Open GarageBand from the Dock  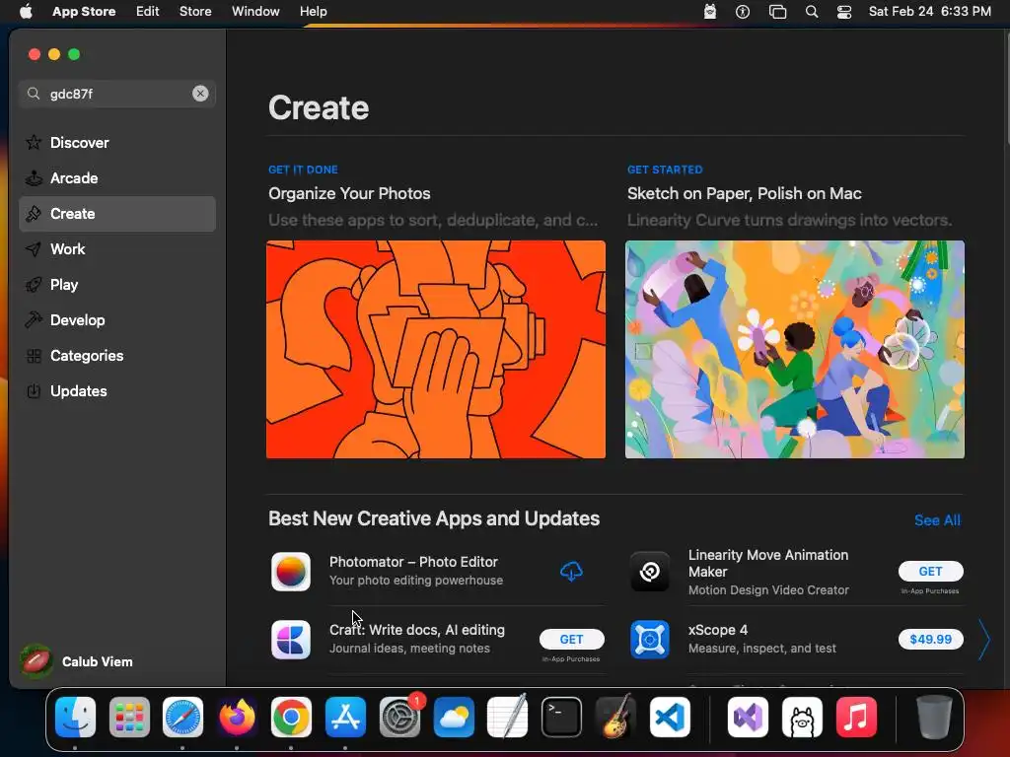point(615,717)
